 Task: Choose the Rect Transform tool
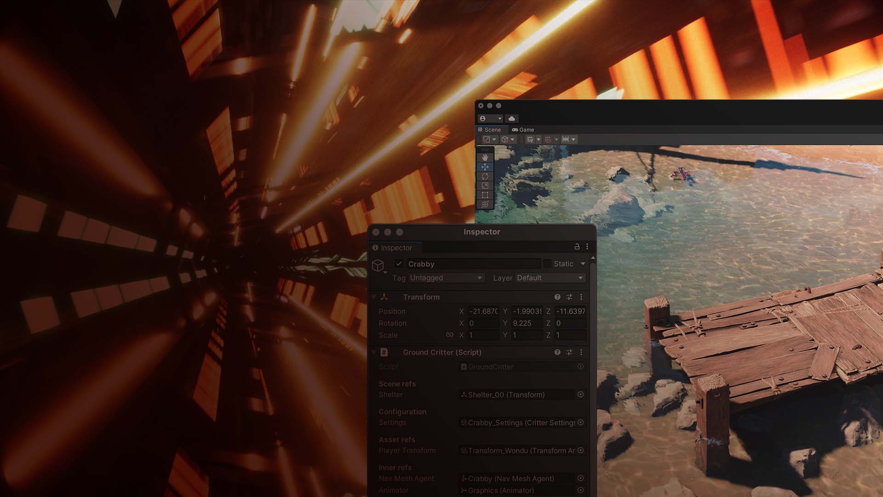[485, 195]
